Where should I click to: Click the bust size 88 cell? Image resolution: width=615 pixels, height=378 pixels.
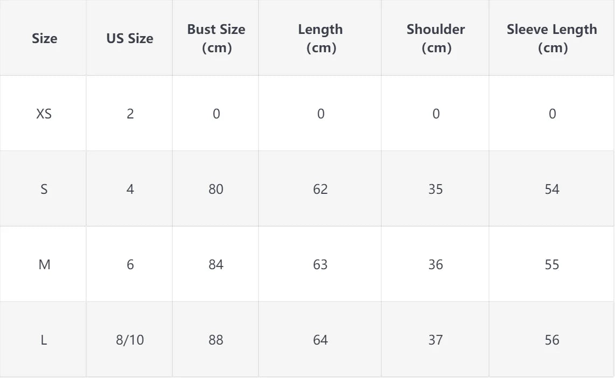pyautogui.click(x=216, y=340)
